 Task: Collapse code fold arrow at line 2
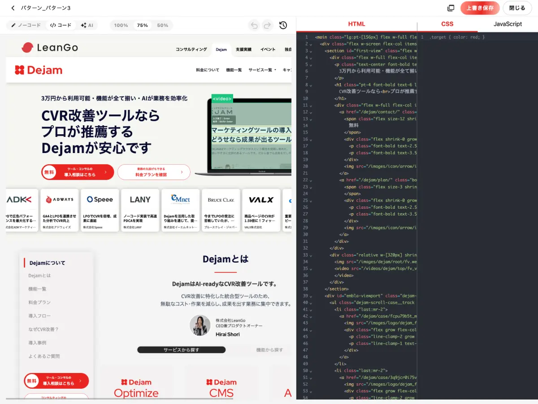(x=310, y=44)
